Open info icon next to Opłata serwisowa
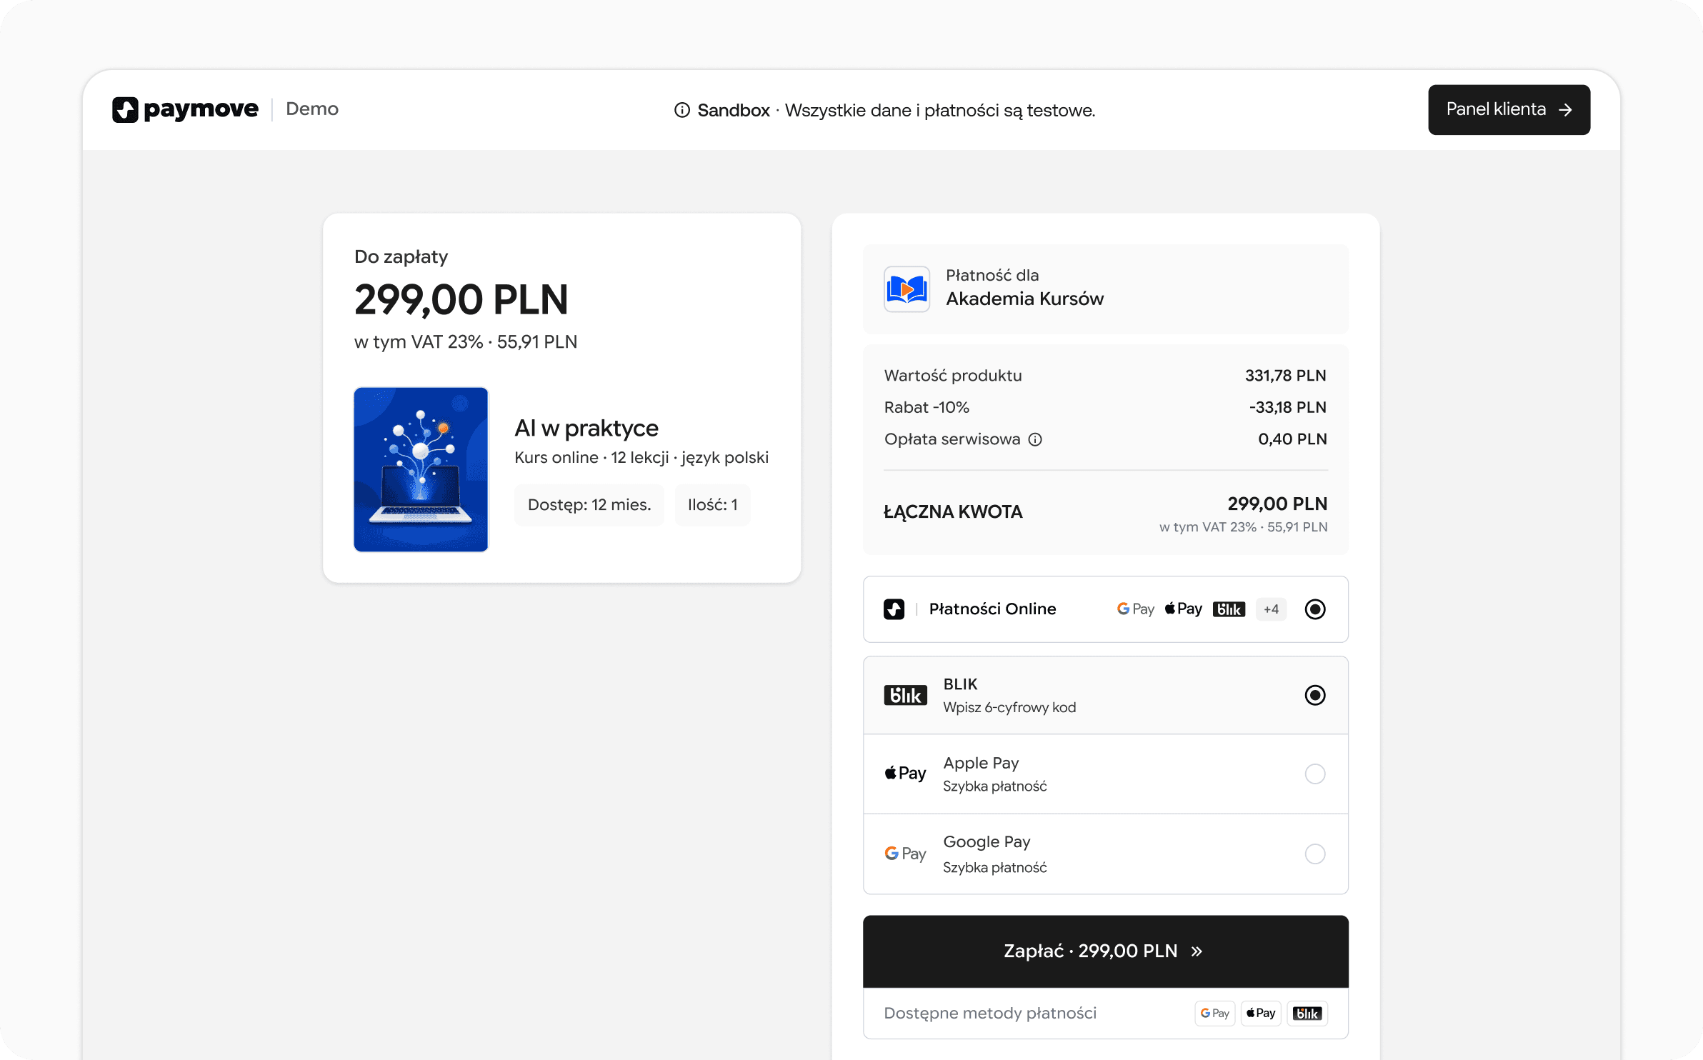This screenshot has width=1703, height=1060. click(x=1035, y=439)
